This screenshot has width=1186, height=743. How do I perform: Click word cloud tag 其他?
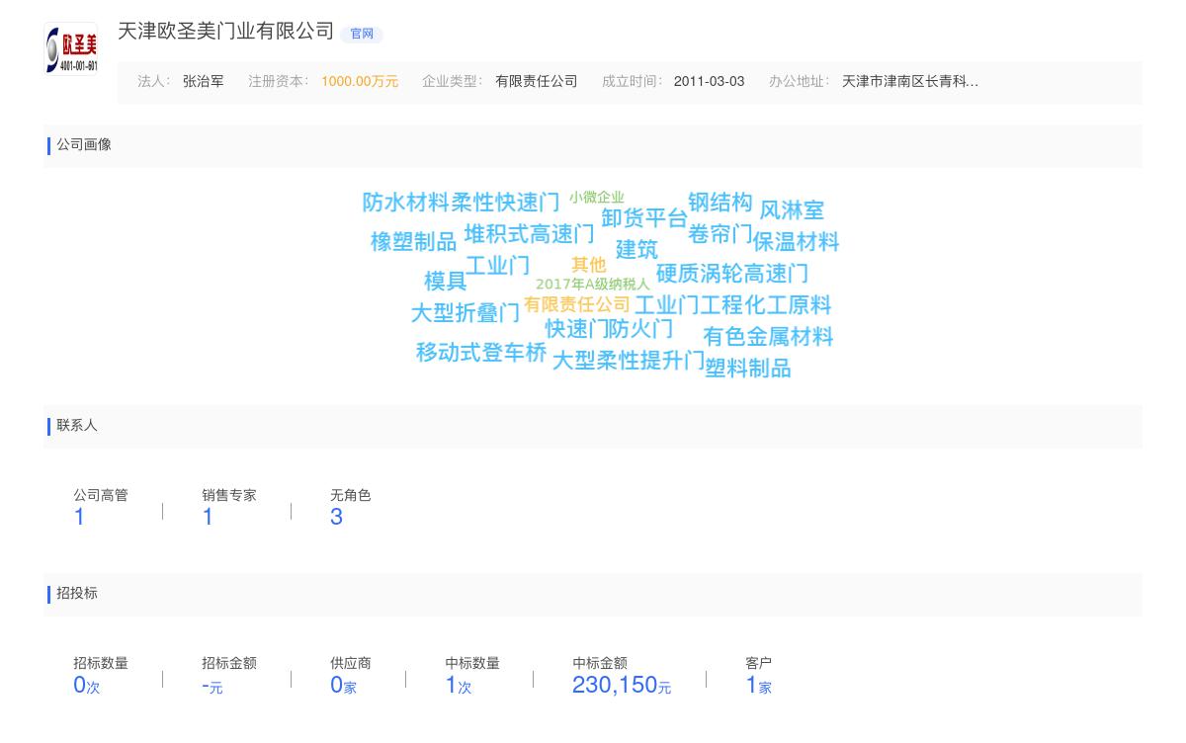[589, 265]
